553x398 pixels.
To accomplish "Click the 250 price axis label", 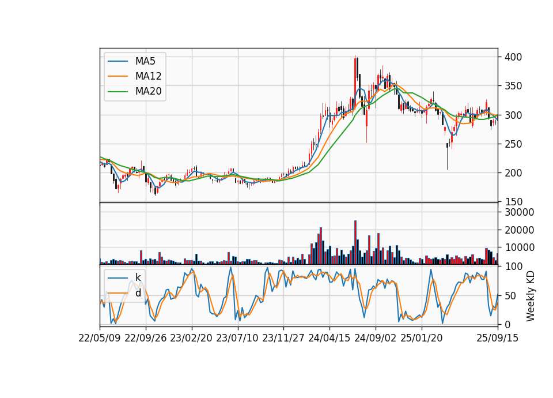I will point(513,144).
